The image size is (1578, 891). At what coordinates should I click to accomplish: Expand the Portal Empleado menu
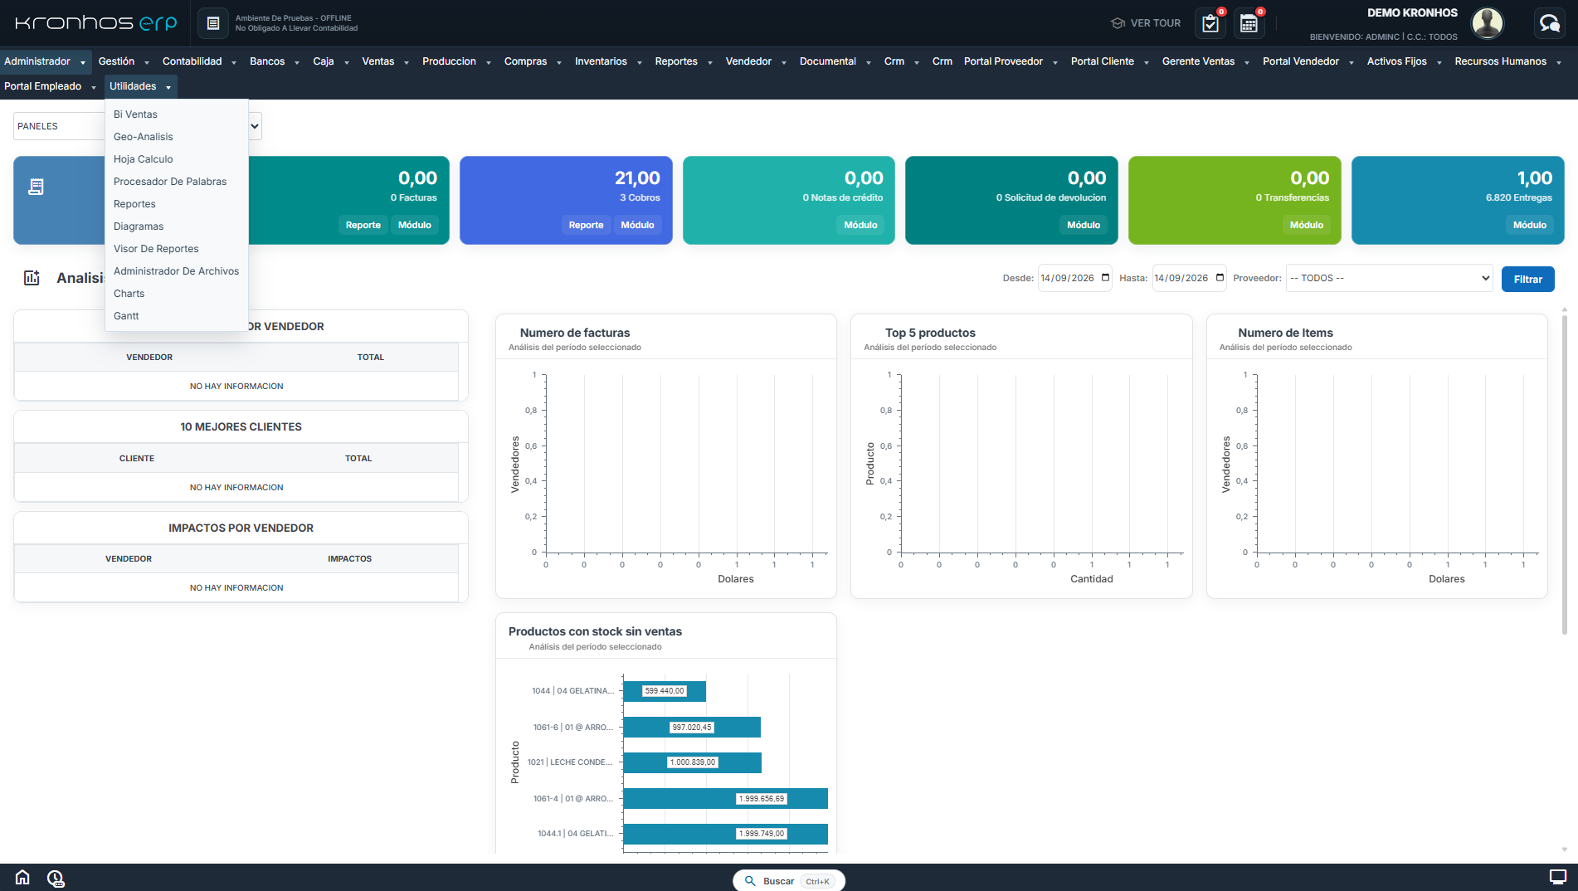tap(50, 86)
